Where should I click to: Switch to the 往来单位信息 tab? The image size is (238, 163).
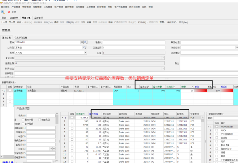click(21, 38)
